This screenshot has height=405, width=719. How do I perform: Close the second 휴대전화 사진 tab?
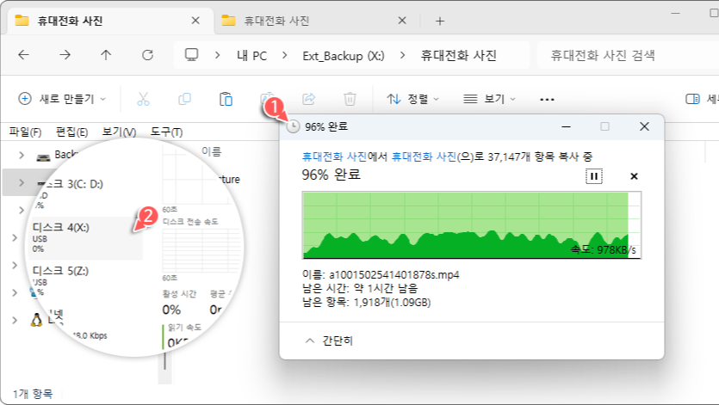click(402, 21)
